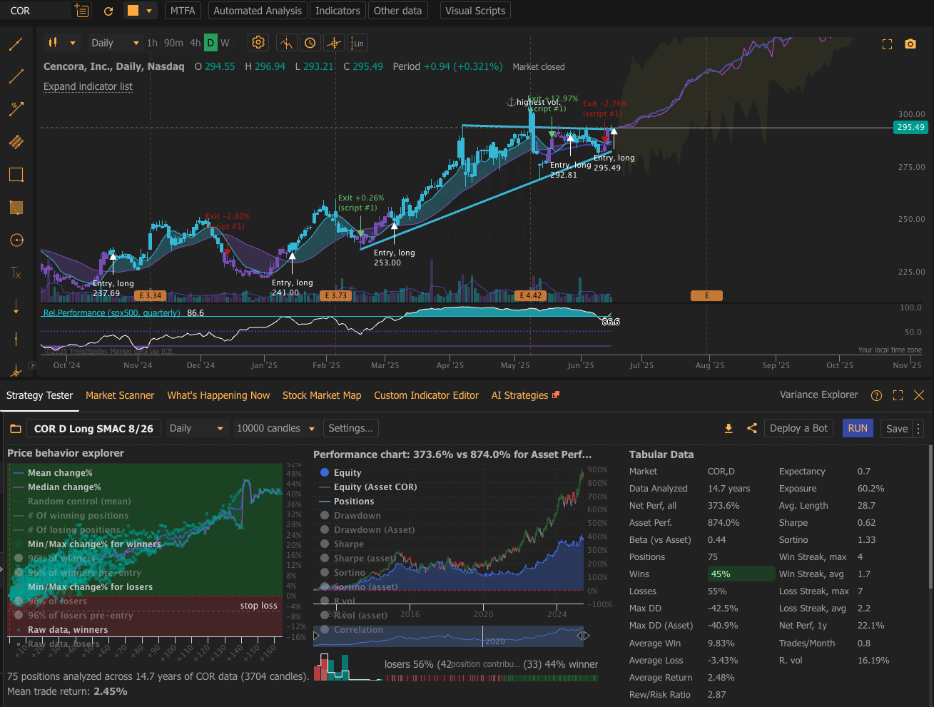This screenshot has width=934, height=707.
Task: Switch to What's Happening Now tab
Action: point(218,395)
